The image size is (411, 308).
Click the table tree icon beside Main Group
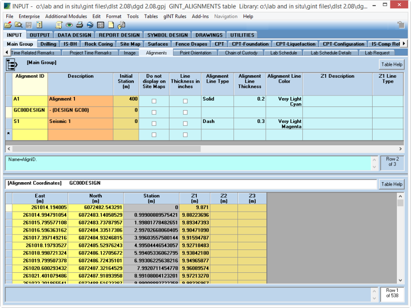(x=12, y=64)
